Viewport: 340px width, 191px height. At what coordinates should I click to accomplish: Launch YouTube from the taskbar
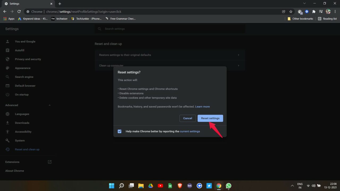click(160, 186)
